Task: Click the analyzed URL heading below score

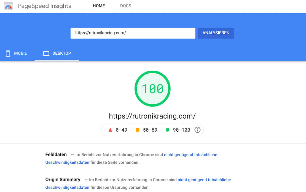Action: tap(152, 116)
